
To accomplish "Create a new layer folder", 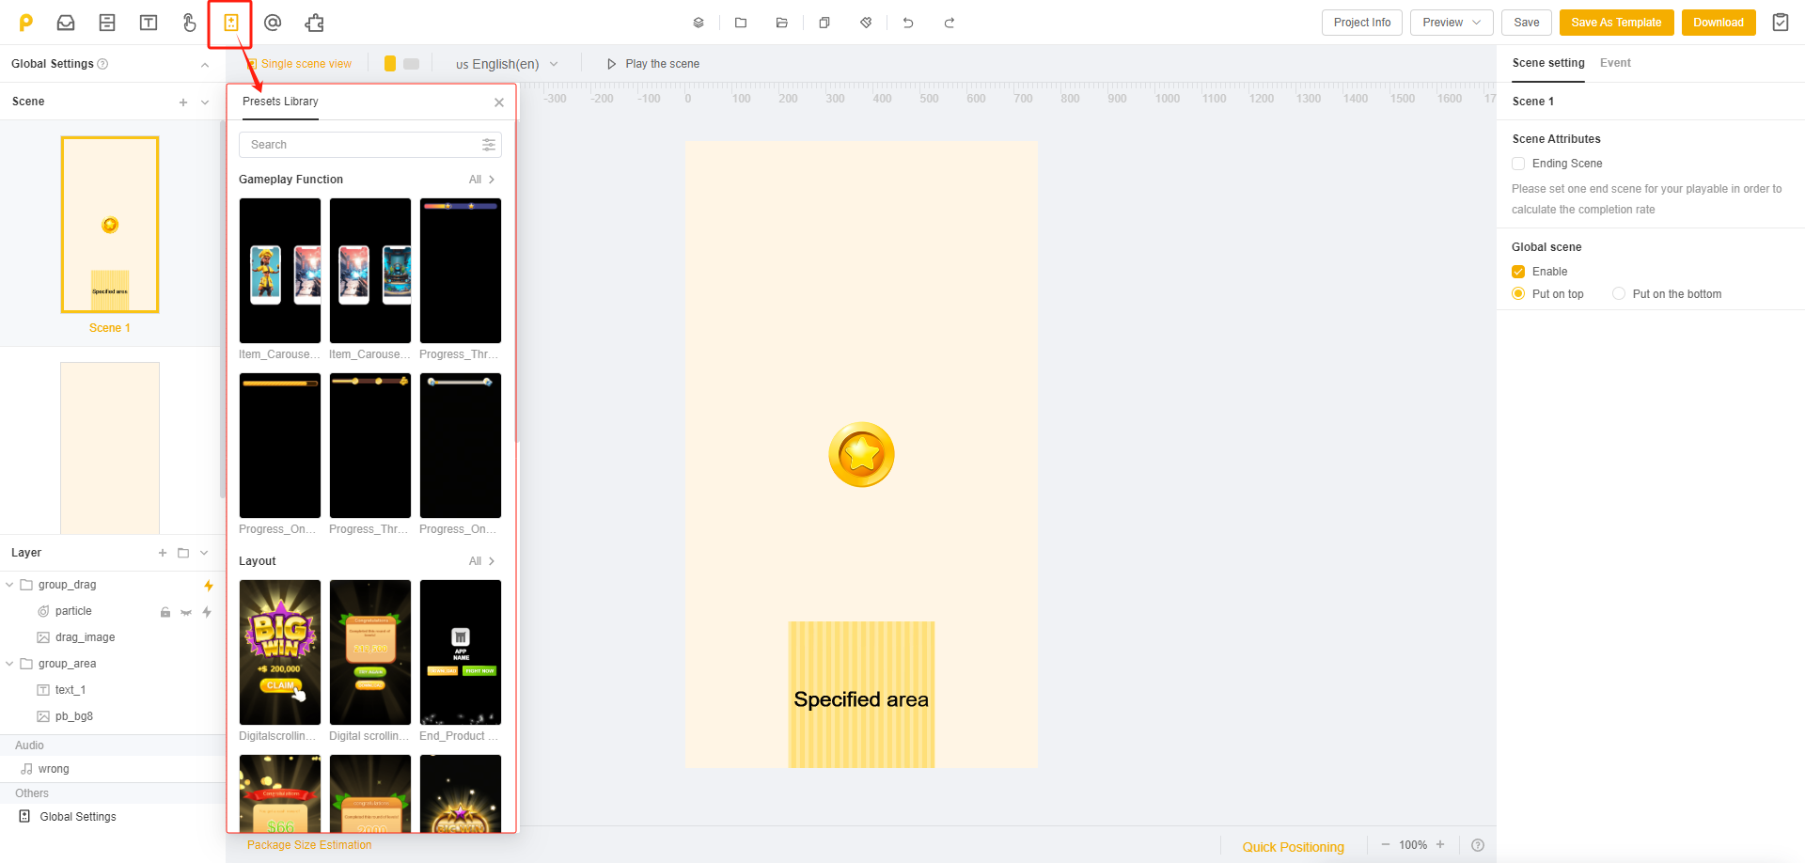I will pyautogui.click(x=183, y=553).
